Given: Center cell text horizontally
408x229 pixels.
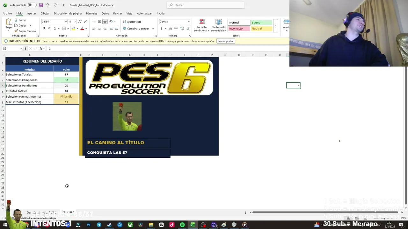Looking at the screenshot, I should click(x=99, y=28).
